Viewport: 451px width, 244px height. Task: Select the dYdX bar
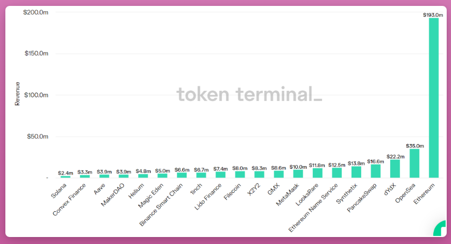[x=395, y=169]
